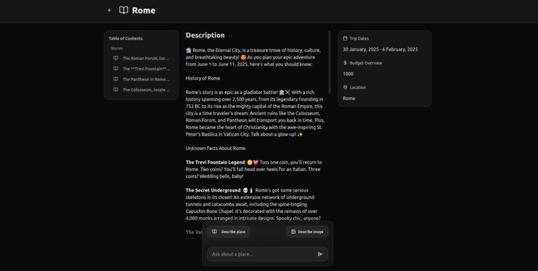Click the description panel scrollbar
Image resolution: width=538 pixels, height=271 pixels.
click(329, 63)
